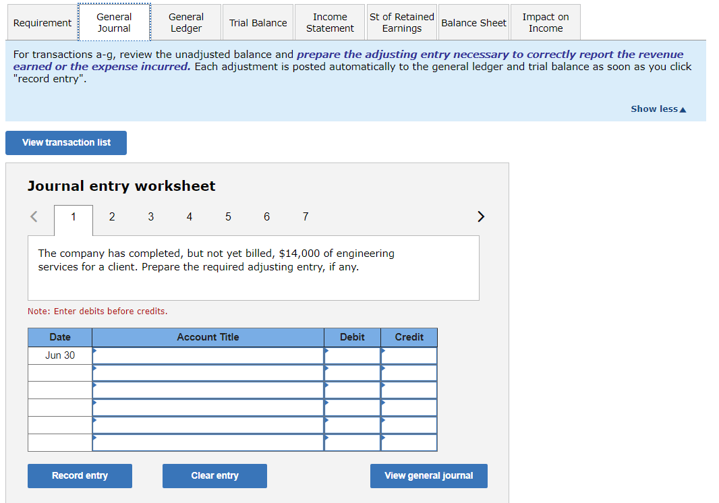The height and width of the screenshot is (503, 719).
Task: Click Clear entry button
Action: coord(214,476)
